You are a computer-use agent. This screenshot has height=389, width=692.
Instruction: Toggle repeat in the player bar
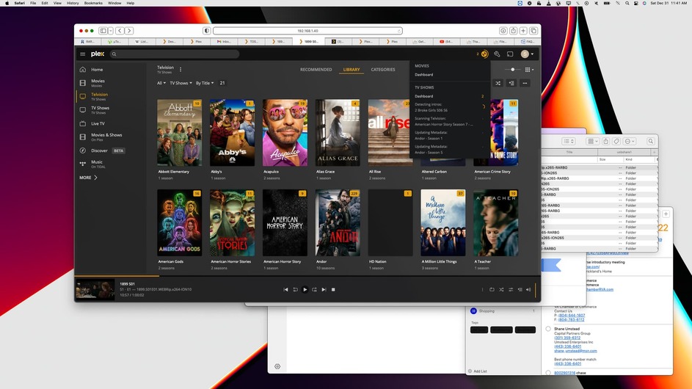pos(492,290)
